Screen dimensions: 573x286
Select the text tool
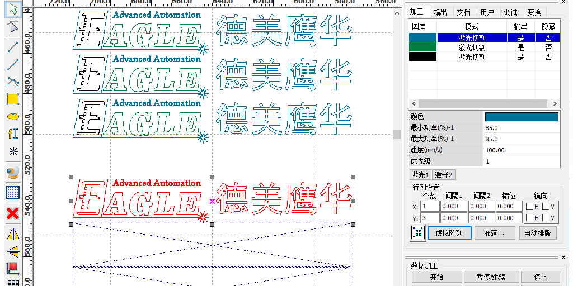click(13, 134)
